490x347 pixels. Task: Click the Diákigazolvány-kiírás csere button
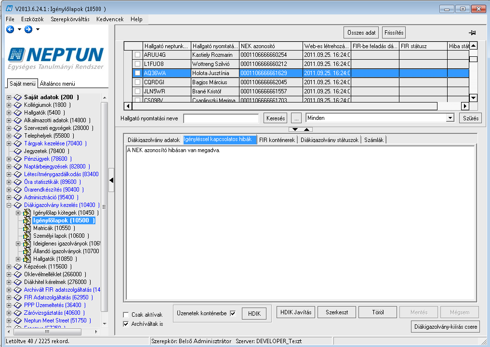pos(446,327)
